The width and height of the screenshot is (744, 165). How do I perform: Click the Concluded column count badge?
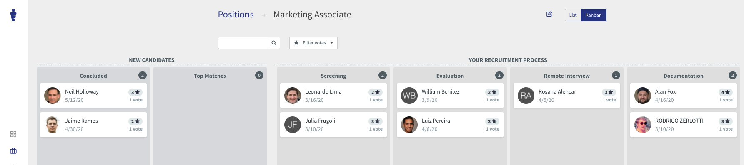pyautogui.click(x=143, y=75)
